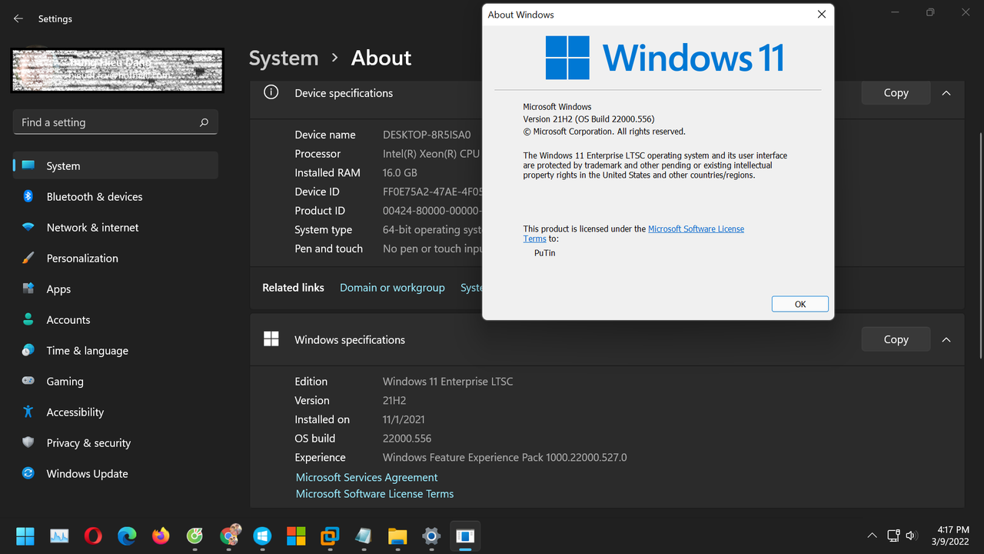Image resolution: width=984 pixels, height=554 pixels.
Task: Open Privacy & security
Action: point(115,442)
